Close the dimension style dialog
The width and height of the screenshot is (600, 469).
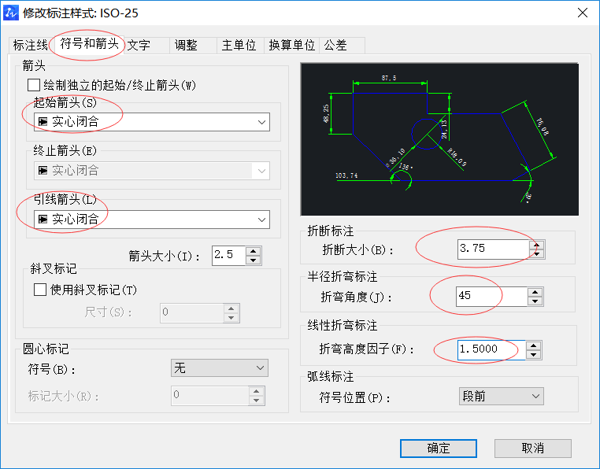[582, 13]
